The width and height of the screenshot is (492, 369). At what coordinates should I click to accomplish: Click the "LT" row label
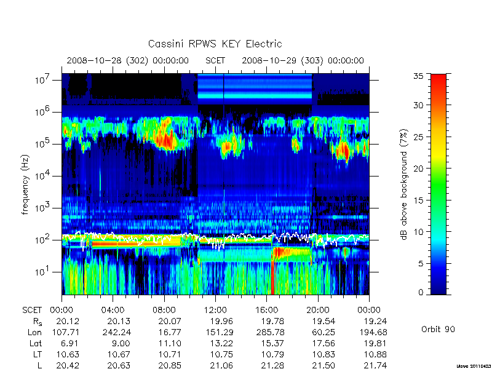(x=38, y=354)
